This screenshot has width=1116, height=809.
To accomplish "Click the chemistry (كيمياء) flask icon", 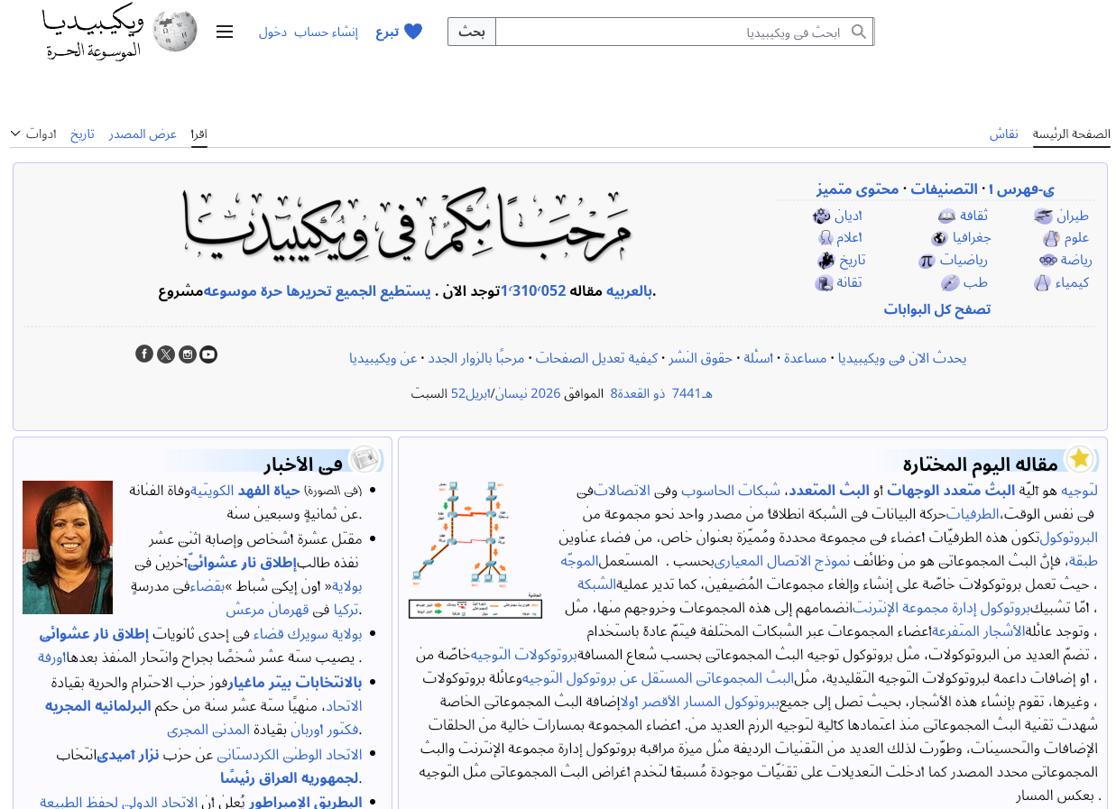I will click(1042, 282).
